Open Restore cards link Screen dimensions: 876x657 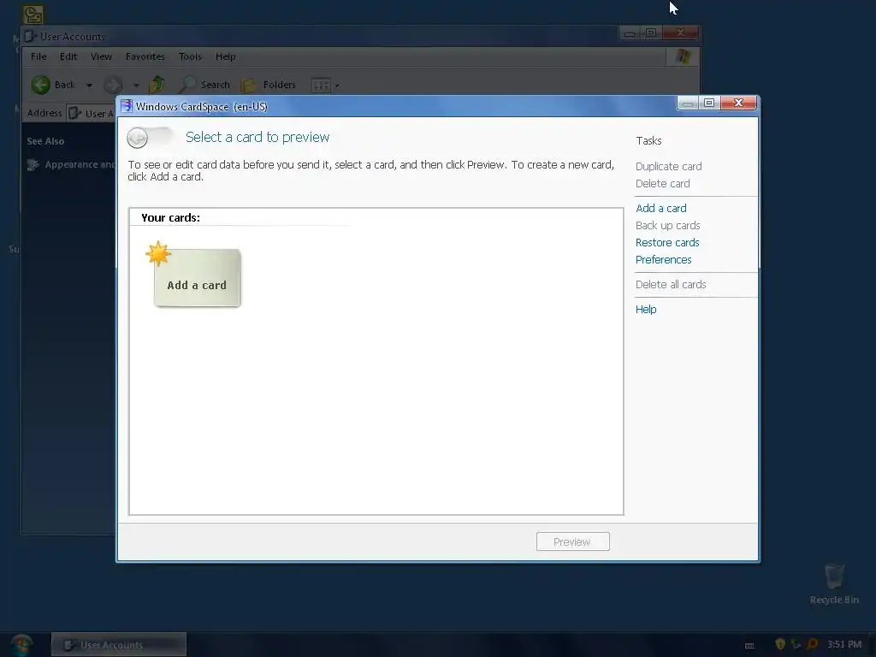click(x=667, y=242)
